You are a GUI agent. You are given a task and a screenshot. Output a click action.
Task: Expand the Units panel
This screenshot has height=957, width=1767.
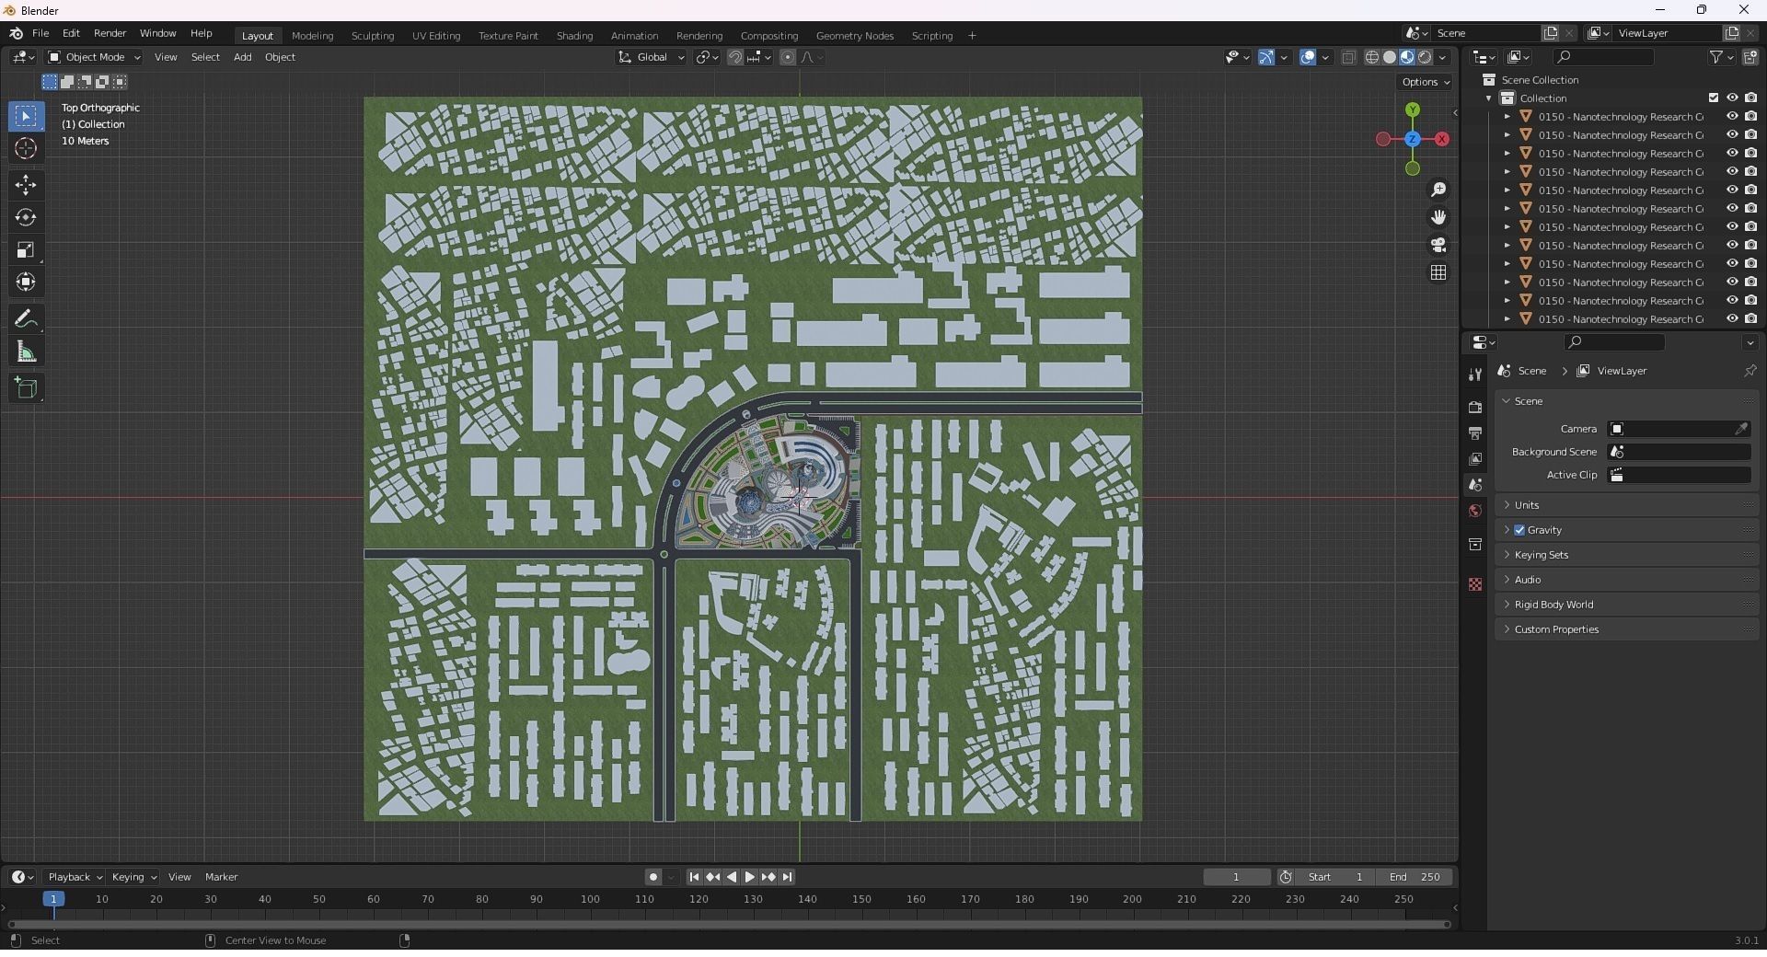click(x=1527, y=505)
